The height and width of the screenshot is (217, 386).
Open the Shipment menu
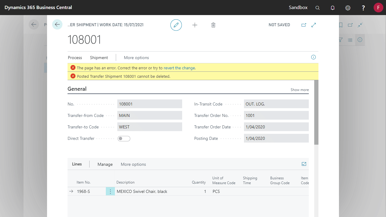point(99,58)
